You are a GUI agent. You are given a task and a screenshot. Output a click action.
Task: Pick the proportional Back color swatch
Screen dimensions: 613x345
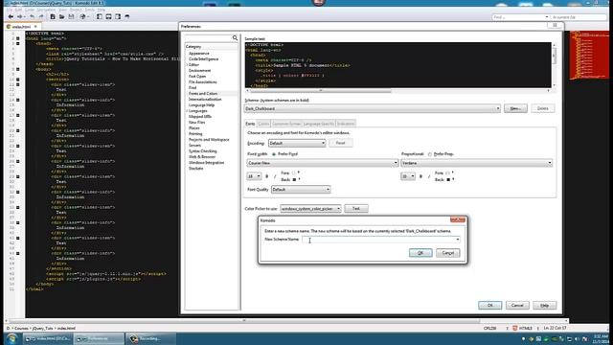pyautogui.click(x=448, y=180)
